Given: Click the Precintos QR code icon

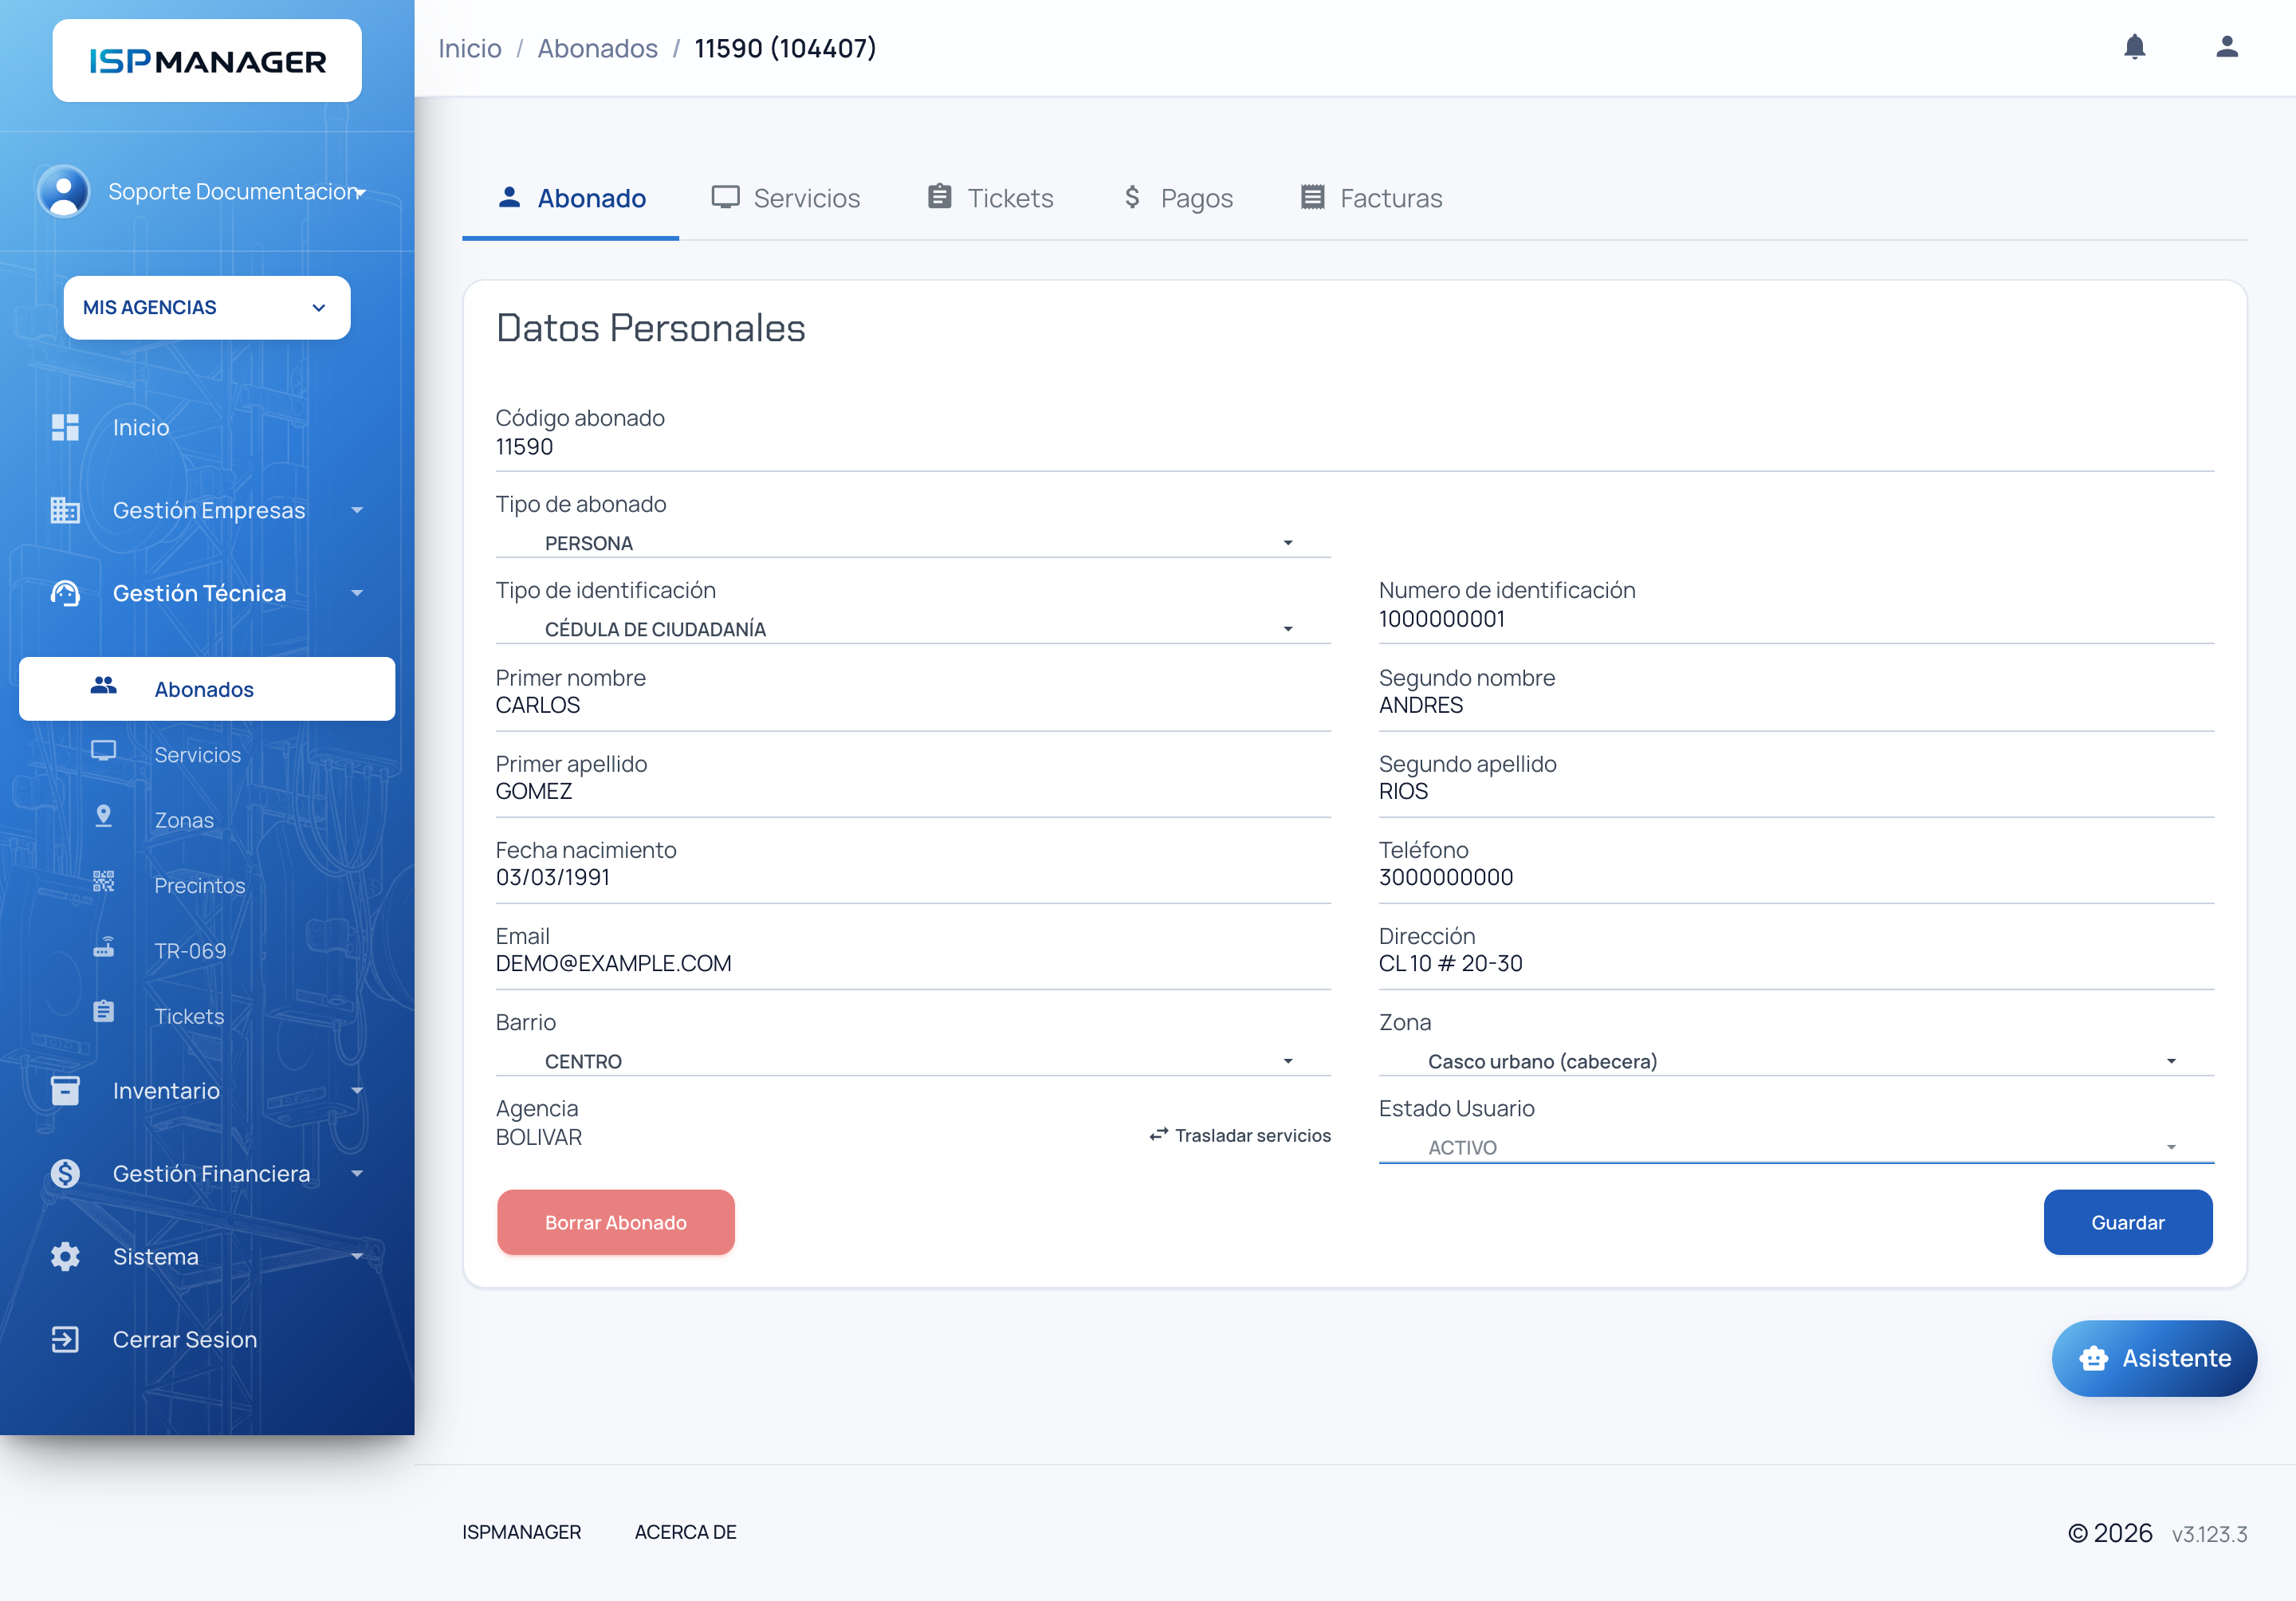Looking at the screenshot, I should point(104,883).
